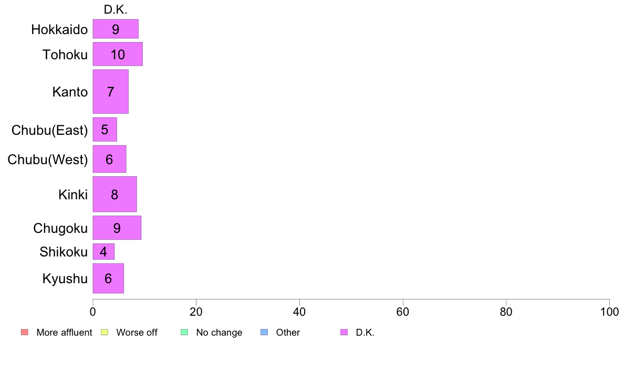Select the Chugoku bar showing 9
The height and width of the screenshot is (386, 624).
click(x=117, y=228)
